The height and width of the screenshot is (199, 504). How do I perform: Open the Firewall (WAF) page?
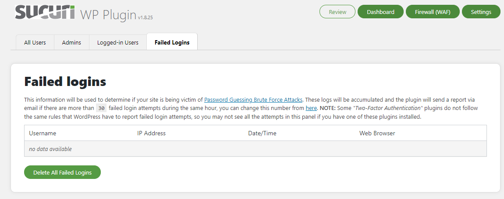pyautogui.click(x=433, y=12)
